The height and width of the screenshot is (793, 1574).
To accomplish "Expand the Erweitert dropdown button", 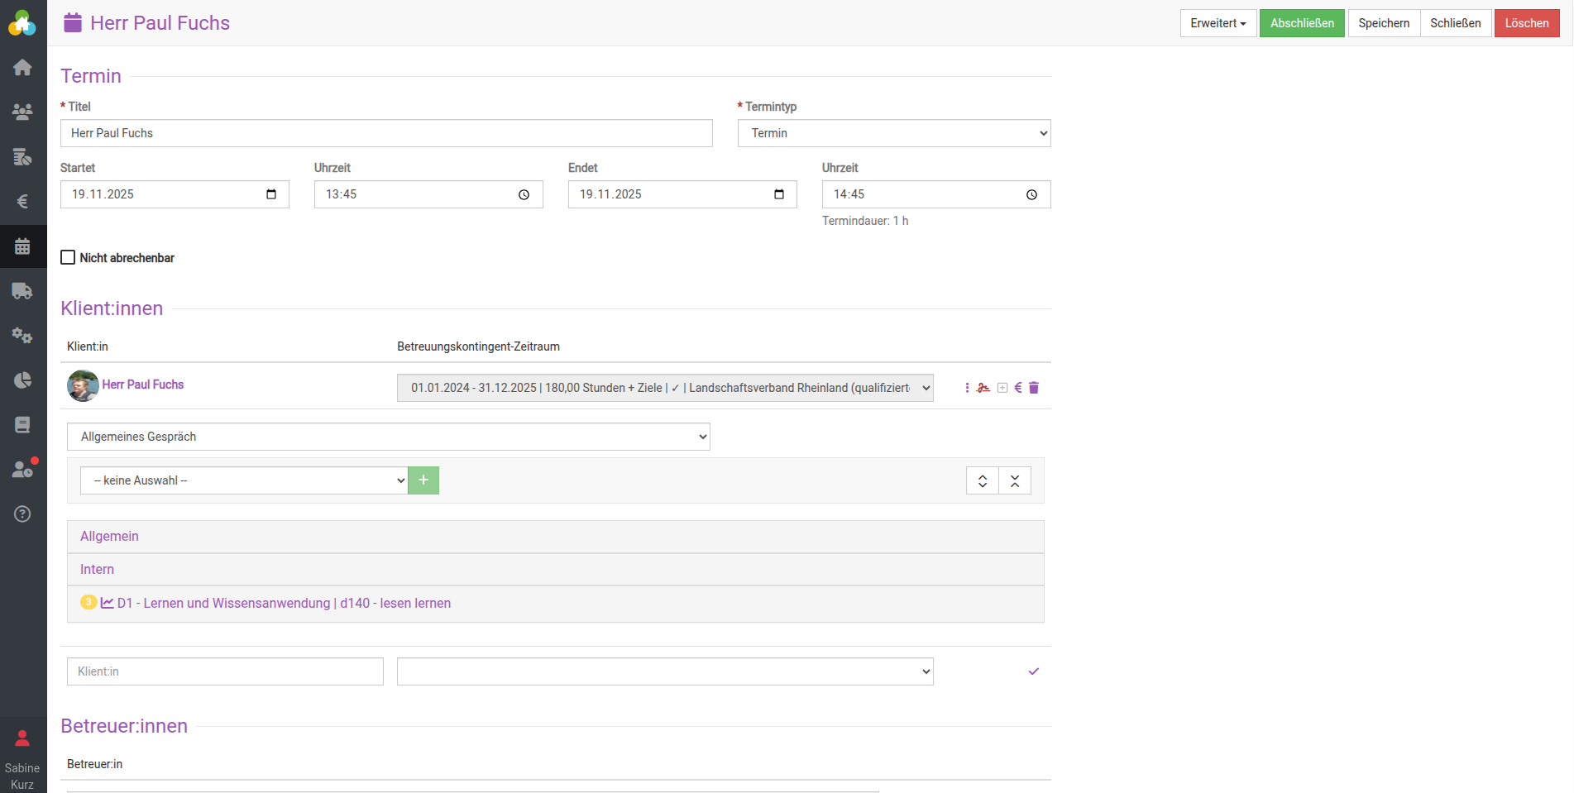I will pyautogui.click(x=1218, y=23).
